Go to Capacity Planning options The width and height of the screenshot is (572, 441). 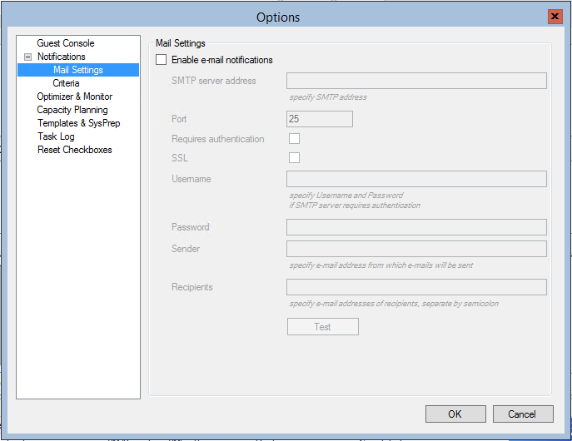[x=72, y=110]
